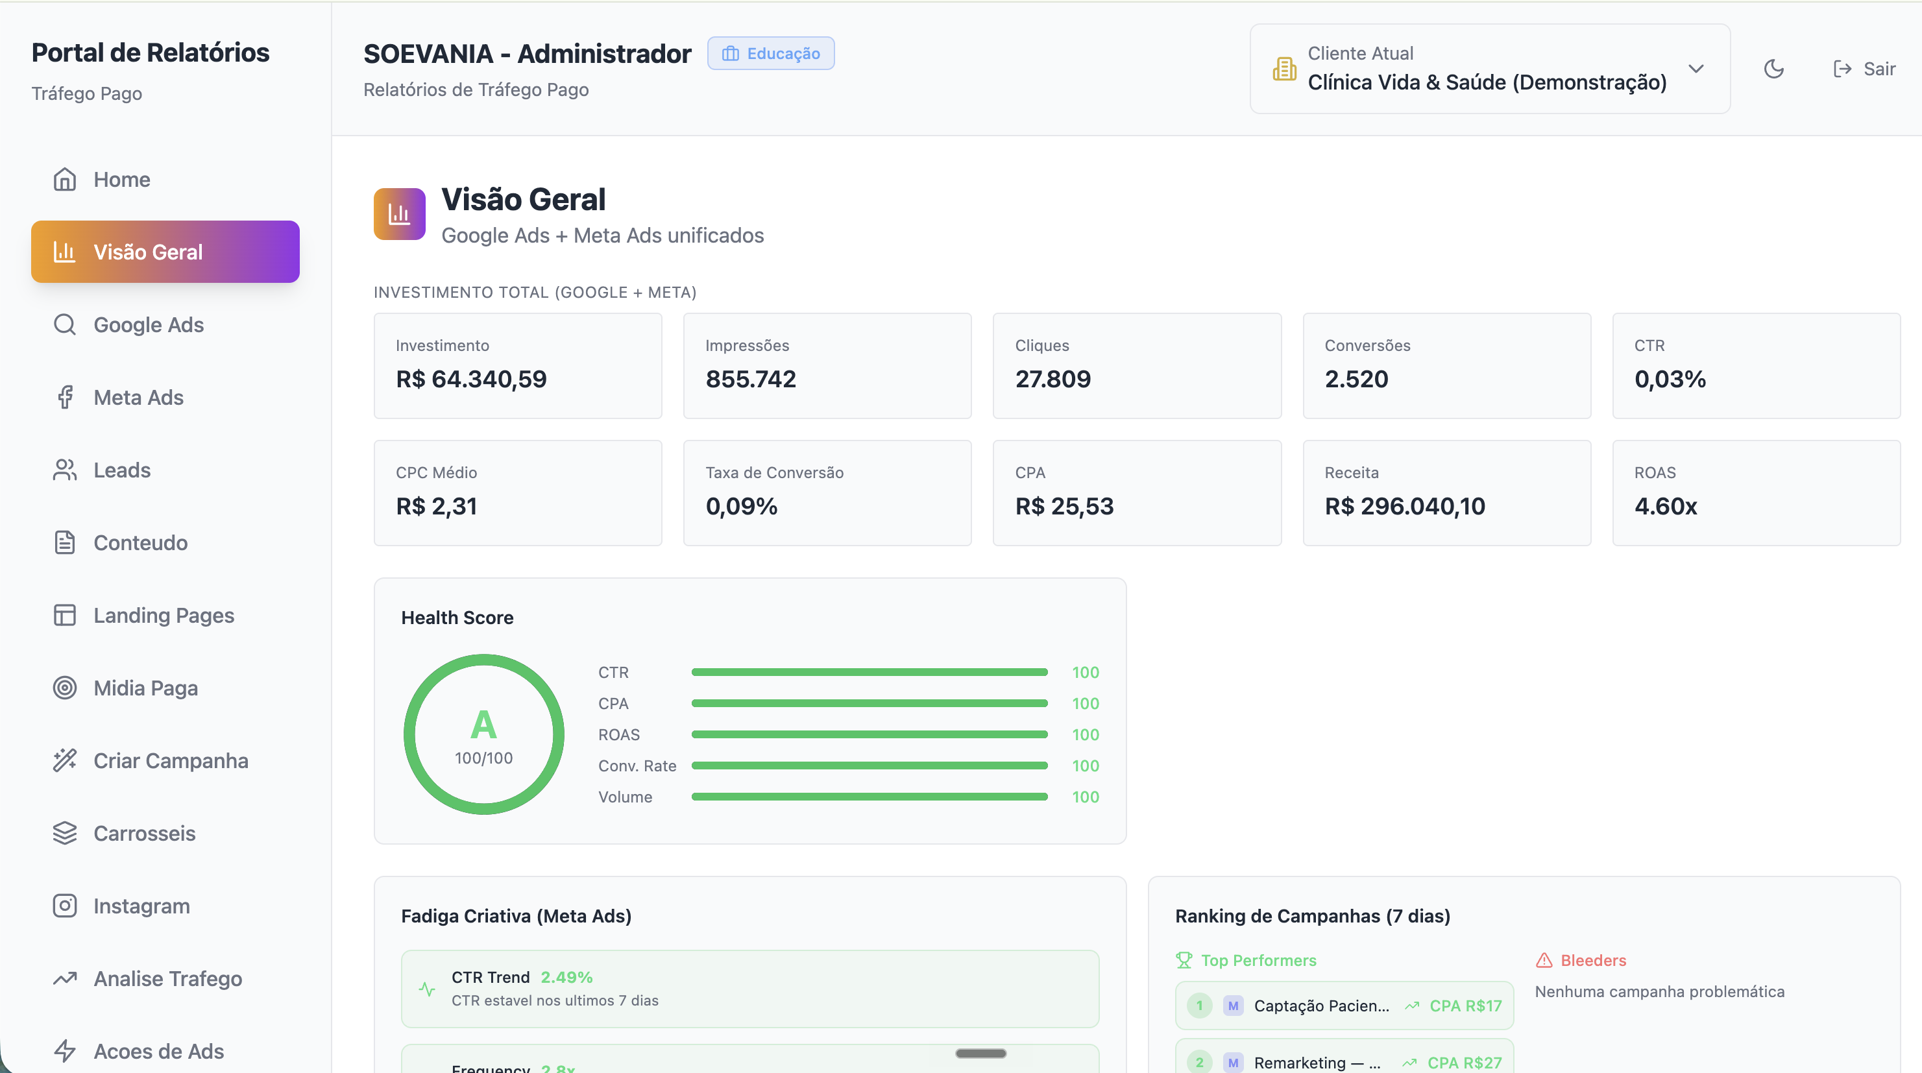Click the horizontal scroll handle at bottom
Viewport: 1922px width, 1073px height.
980,1054
